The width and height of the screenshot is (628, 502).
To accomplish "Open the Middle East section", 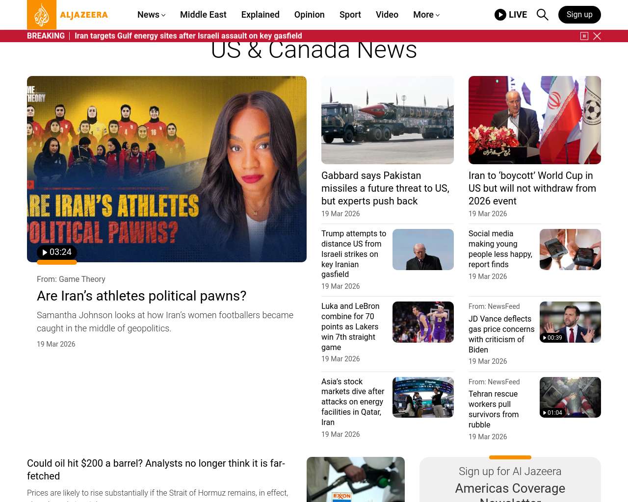I will coord(203,15).
